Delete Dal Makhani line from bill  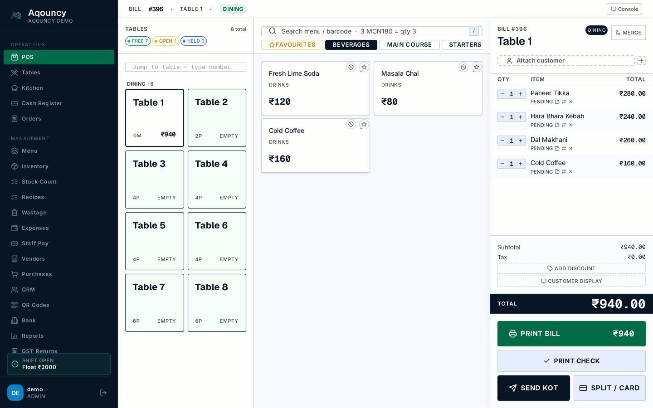[x=571, y=149]
